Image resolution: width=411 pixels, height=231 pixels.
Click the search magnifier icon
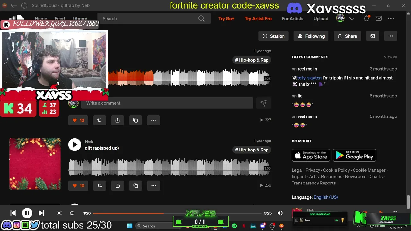[201, 19]
